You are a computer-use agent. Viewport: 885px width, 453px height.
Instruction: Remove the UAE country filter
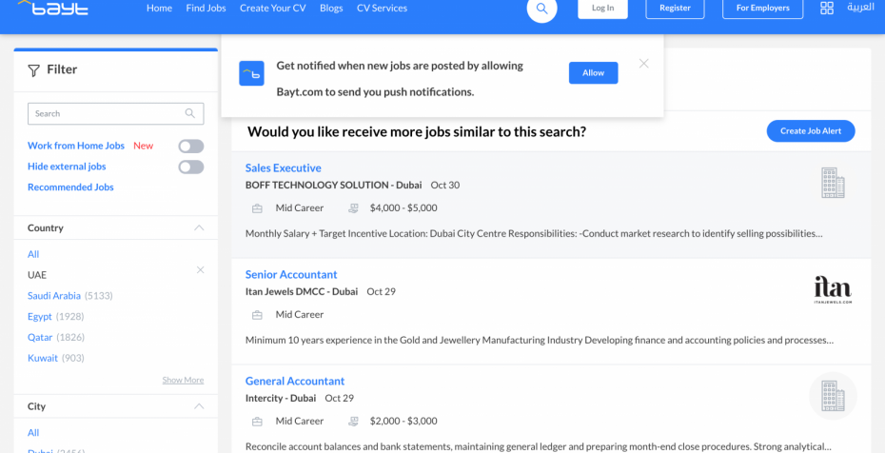tap(201, 270)
